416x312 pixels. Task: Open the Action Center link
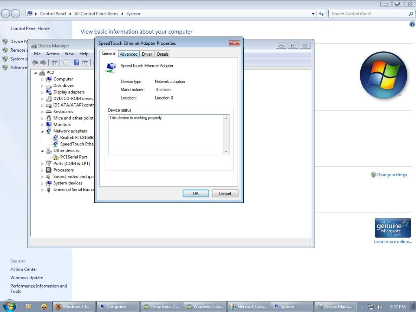(24, 269)
